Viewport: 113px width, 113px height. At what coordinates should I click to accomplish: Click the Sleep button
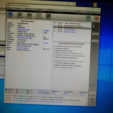(x=95, y=34)
